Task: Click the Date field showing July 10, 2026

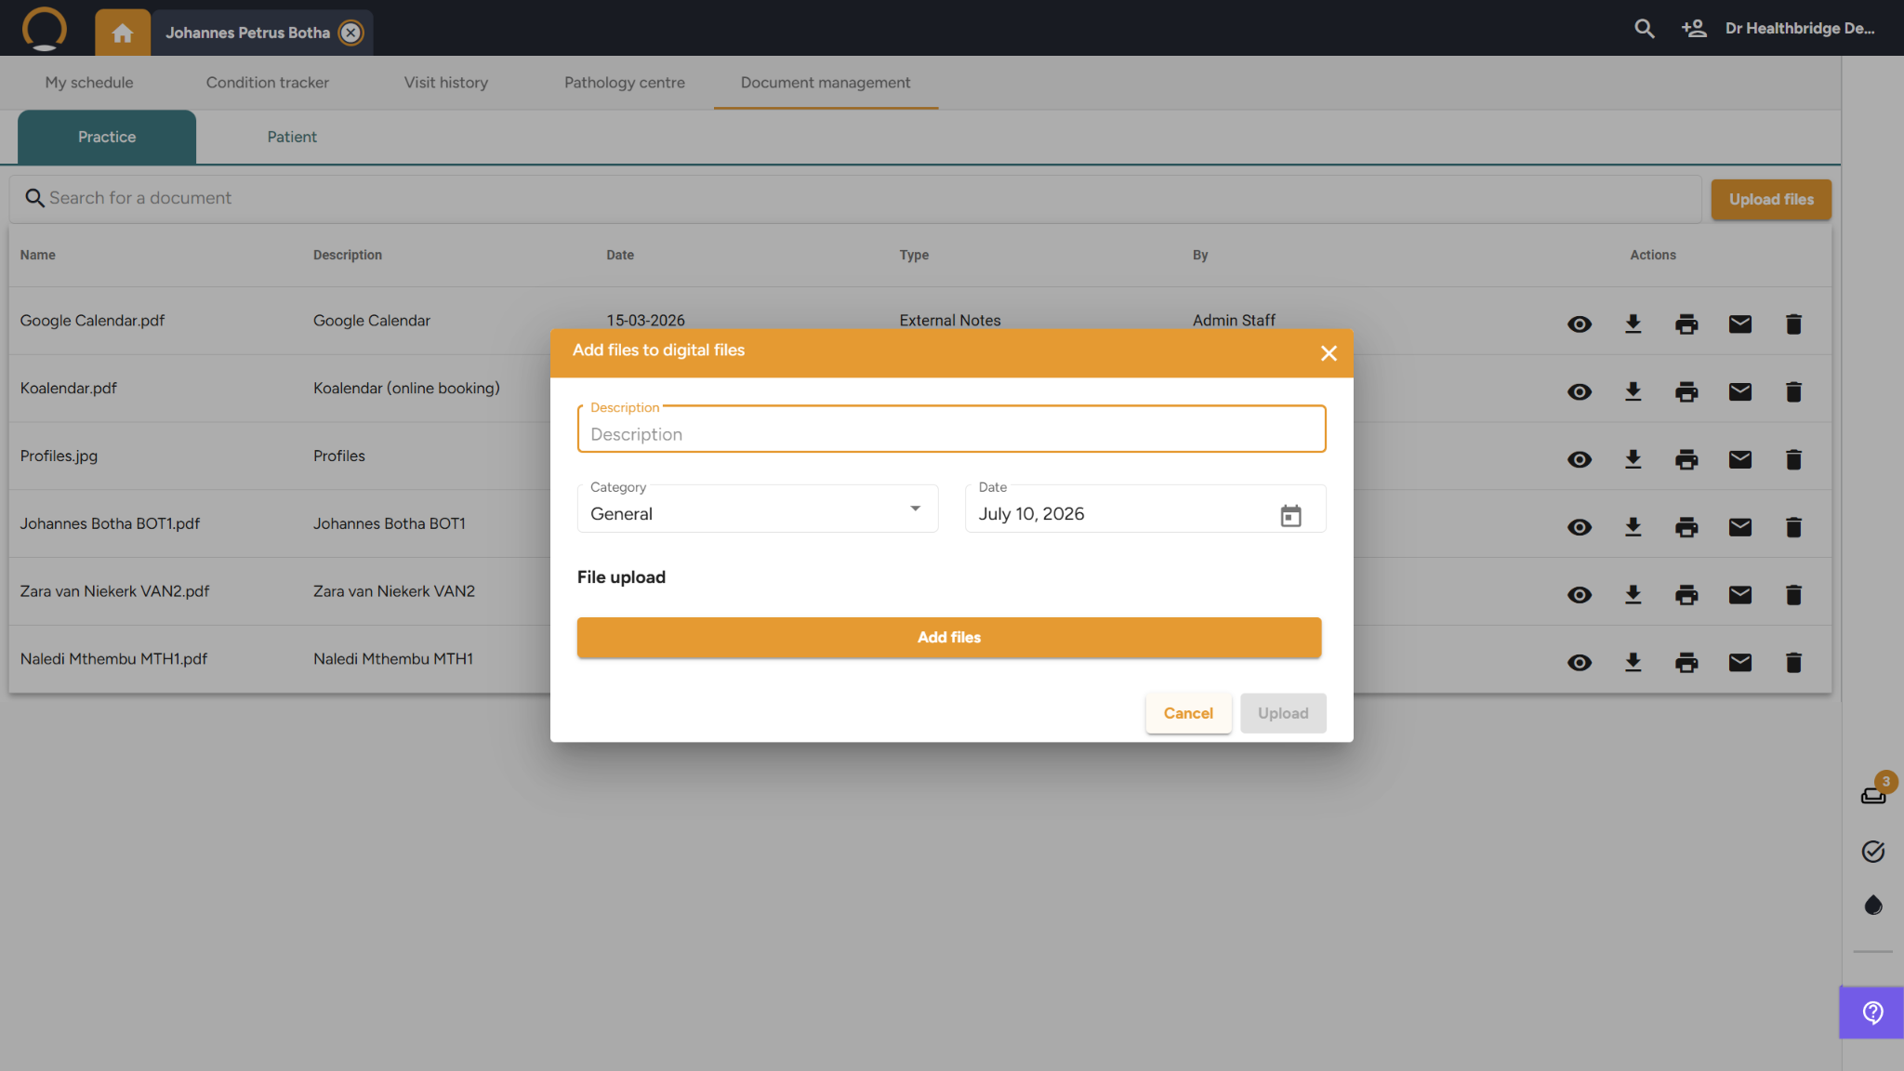Action: (x=1145, y=509)
